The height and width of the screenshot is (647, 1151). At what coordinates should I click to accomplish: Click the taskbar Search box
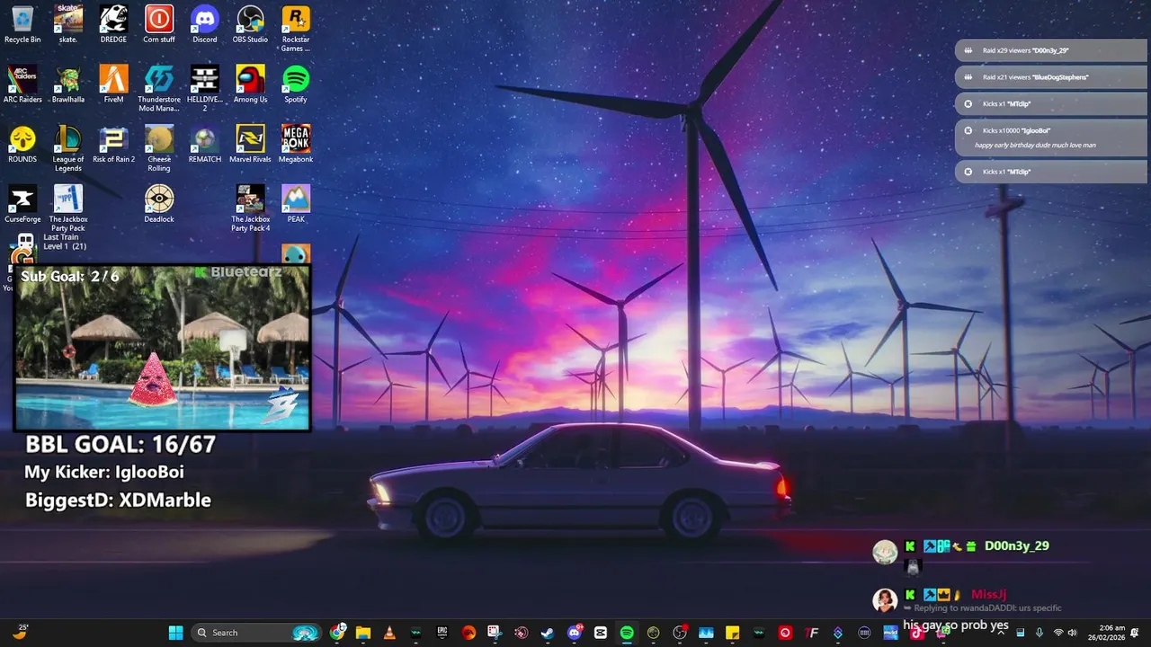[256, 633]
